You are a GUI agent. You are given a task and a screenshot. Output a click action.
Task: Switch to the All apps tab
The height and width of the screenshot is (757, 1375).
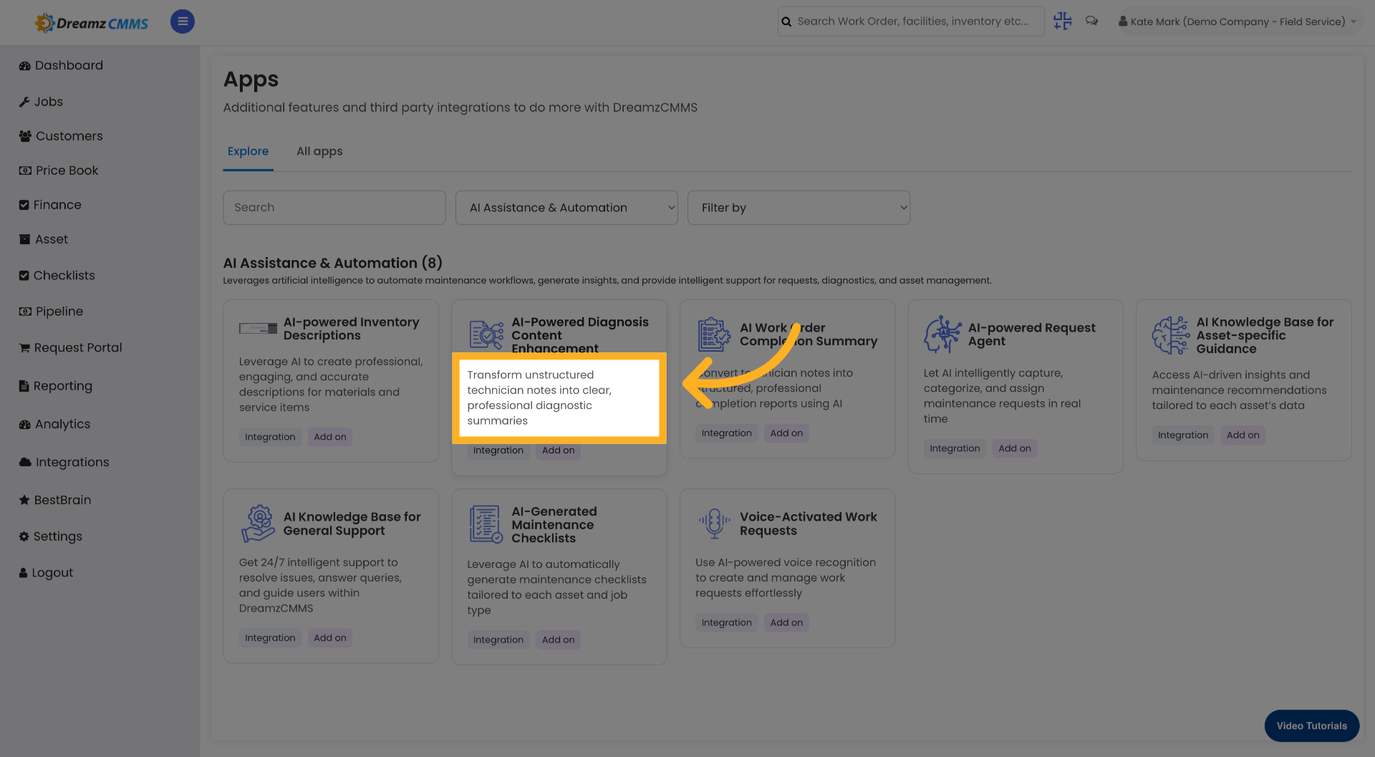pos(319,151)
